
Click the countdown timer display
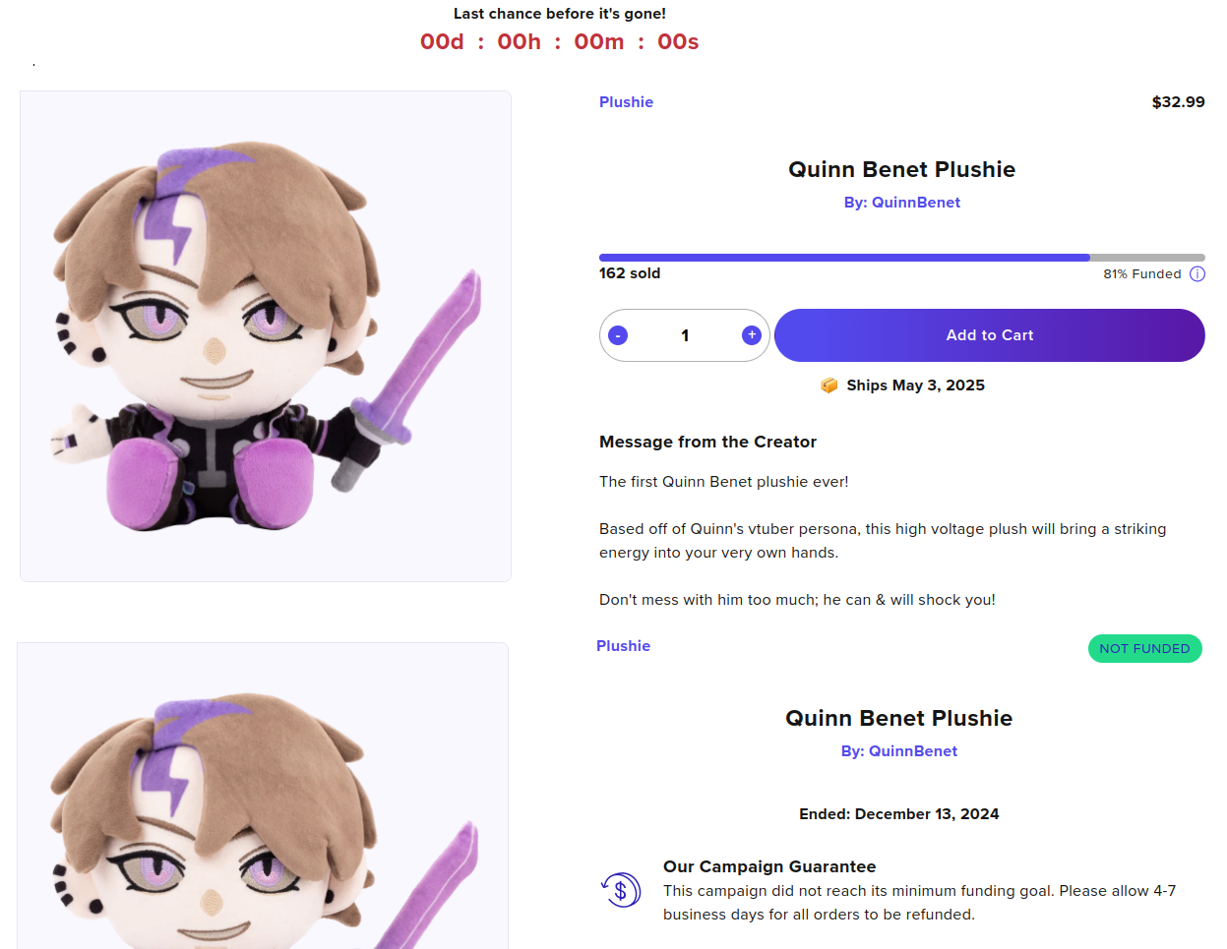[x=559, y=42]
